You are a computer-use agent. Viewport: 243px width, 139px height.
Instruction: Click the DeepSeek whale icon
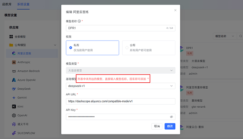14,89
